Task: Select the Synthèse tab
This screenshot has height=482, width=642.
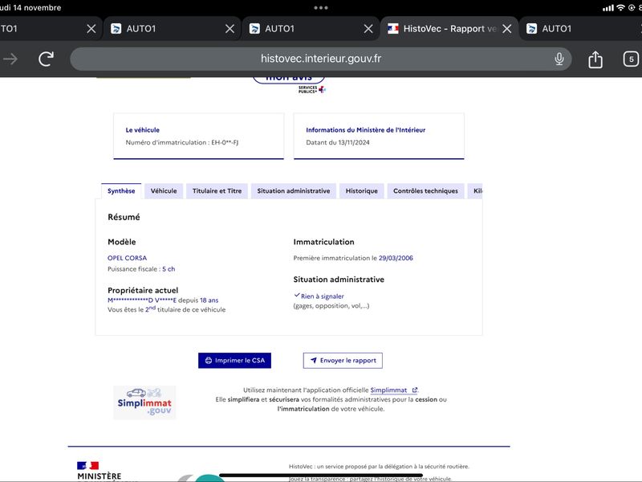Action: coord(121,191)
